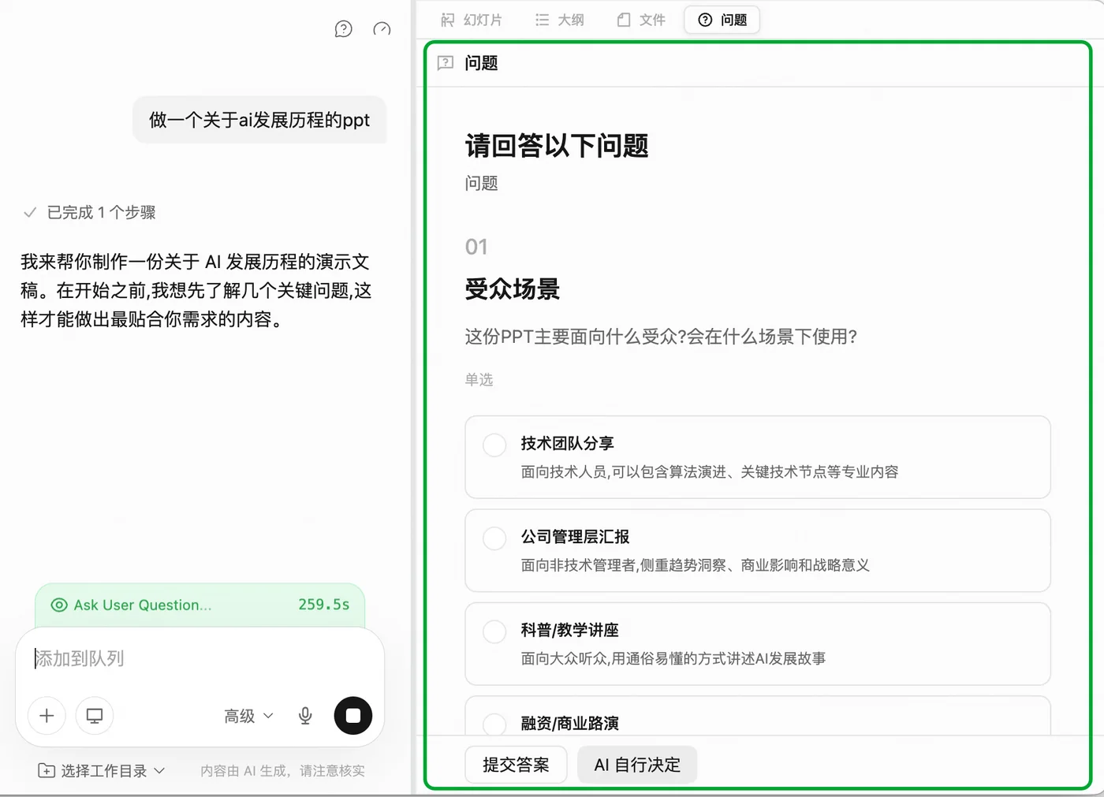Click the speed gauge icon

coord(382,29)
